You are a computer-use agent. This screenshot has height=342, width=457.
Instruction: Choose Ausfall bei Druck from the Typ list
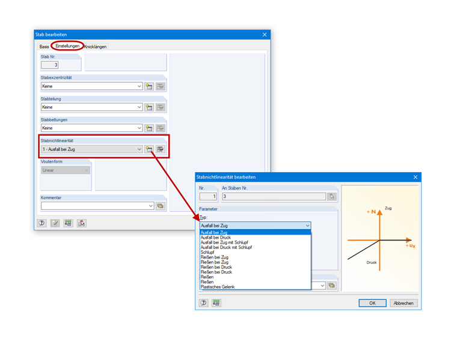(x=256, y=238)
